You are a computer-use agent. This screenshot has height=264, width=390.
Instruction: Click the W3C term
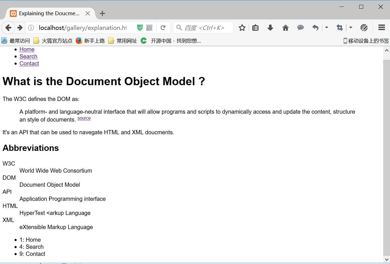click(9, 164)
